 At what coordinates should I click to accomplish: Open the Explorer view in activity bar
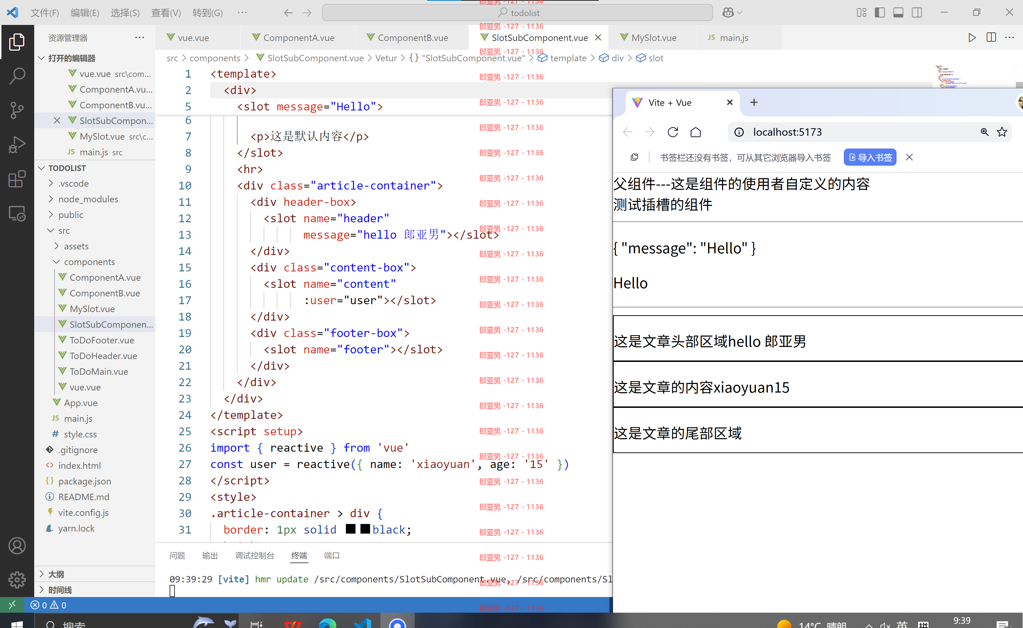(17, 42)
